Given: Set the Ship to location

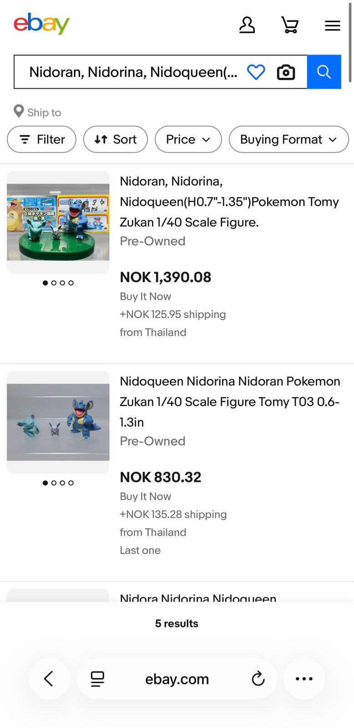Looking at the screenshot, I should click(x=37, y=112).
